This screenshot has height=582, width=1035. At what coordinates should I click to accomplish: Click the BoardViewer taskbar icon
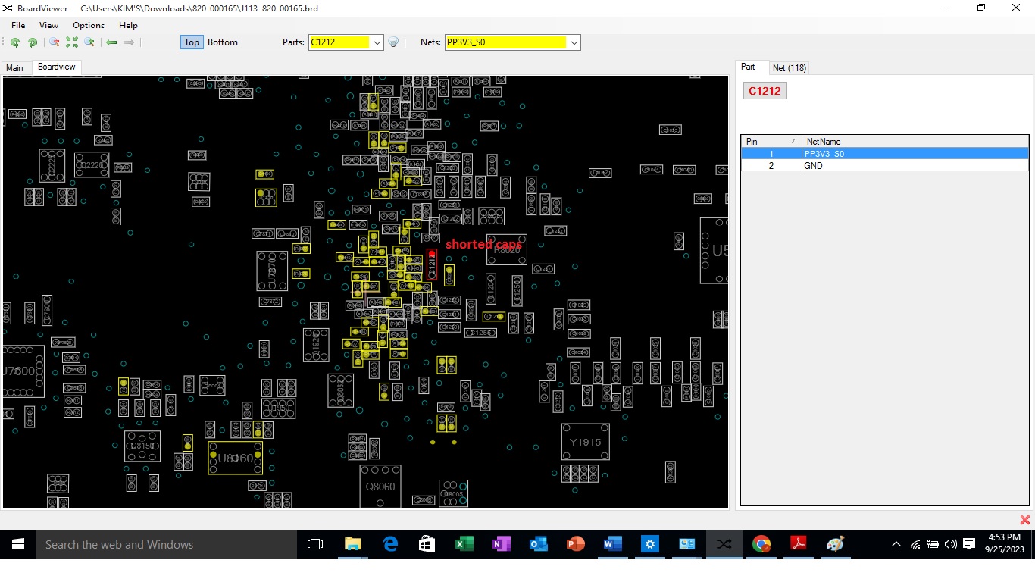pyautogui.click(x=724, y=544)
